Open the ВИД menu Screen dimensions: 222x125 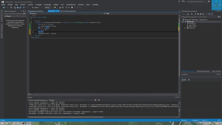(17, 5)
